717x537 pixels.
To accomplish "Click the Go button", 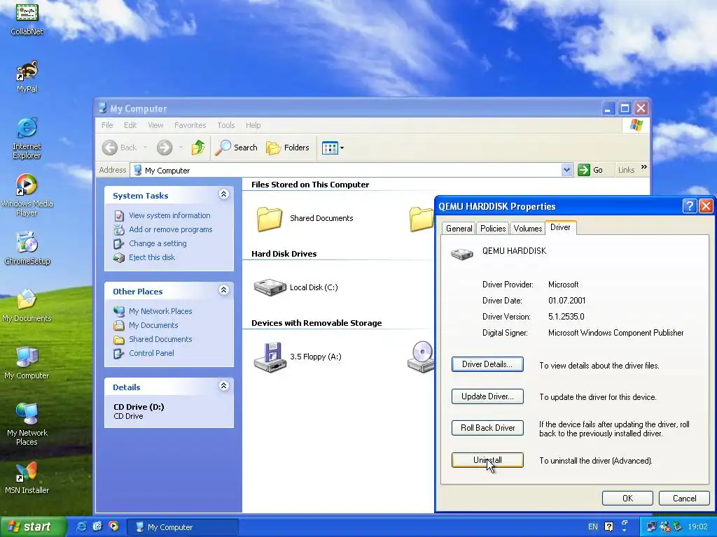I will (590, 171).
